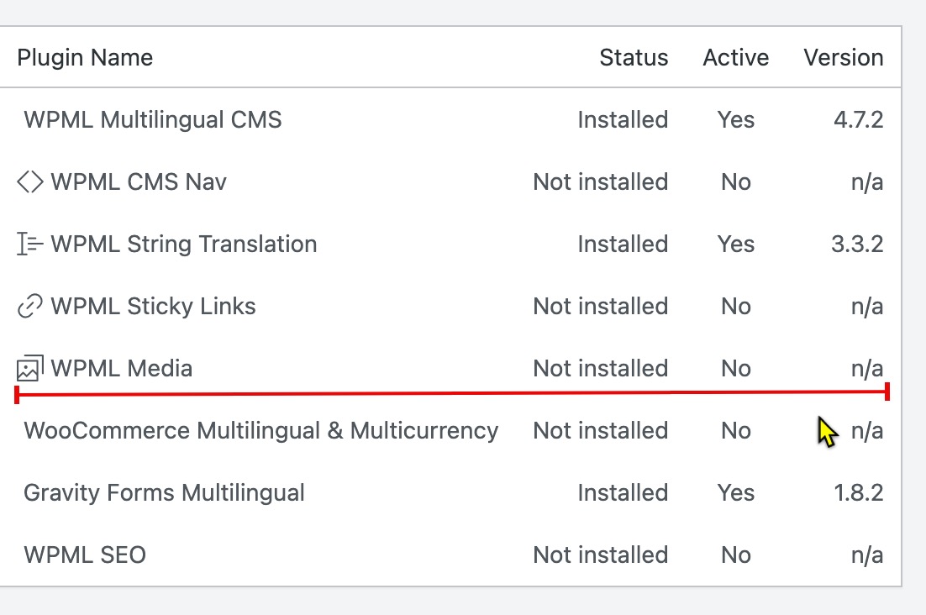Select the WPML String Translation plugin name
Image resolution: width=926 pixels, height=615 pixels.
(184, 244)
